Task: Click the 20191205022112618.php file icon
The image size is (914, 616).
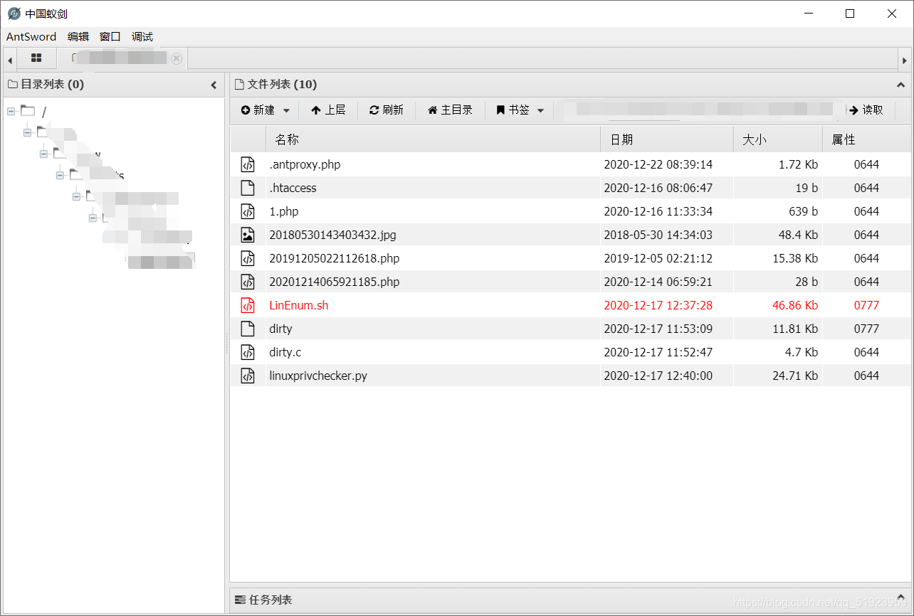Action: (247, 258)
